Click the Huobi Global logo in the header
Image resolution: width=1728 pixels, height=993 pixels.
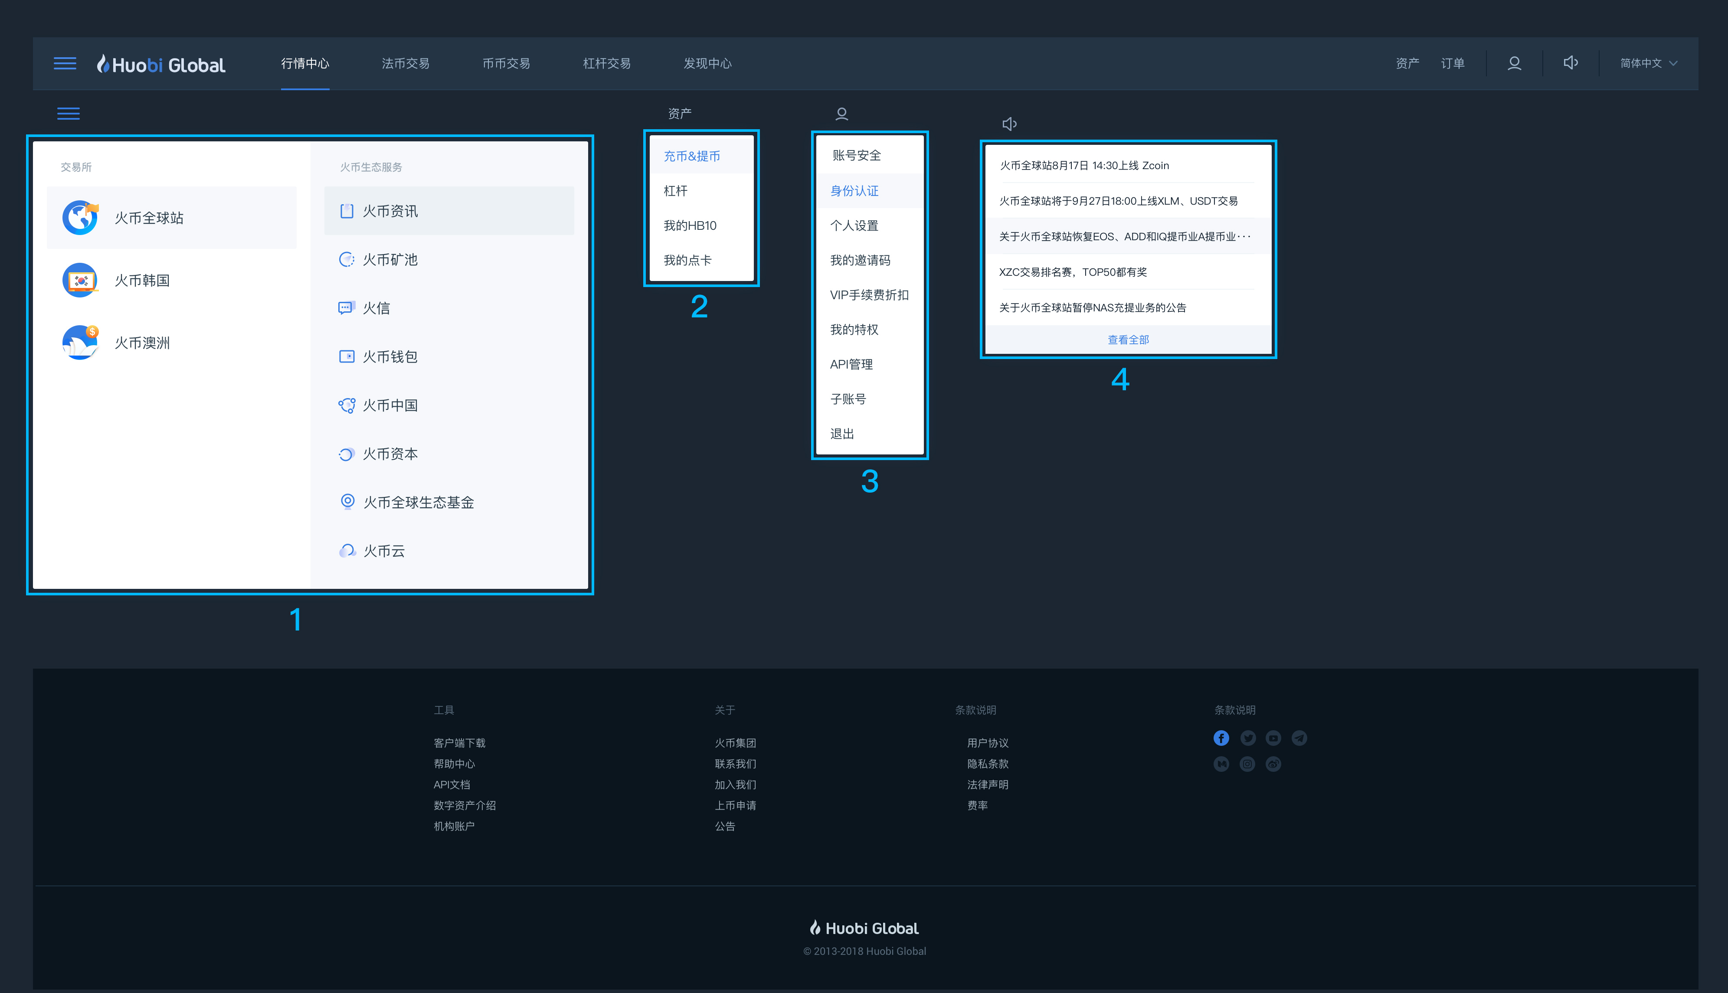[161, 64]
